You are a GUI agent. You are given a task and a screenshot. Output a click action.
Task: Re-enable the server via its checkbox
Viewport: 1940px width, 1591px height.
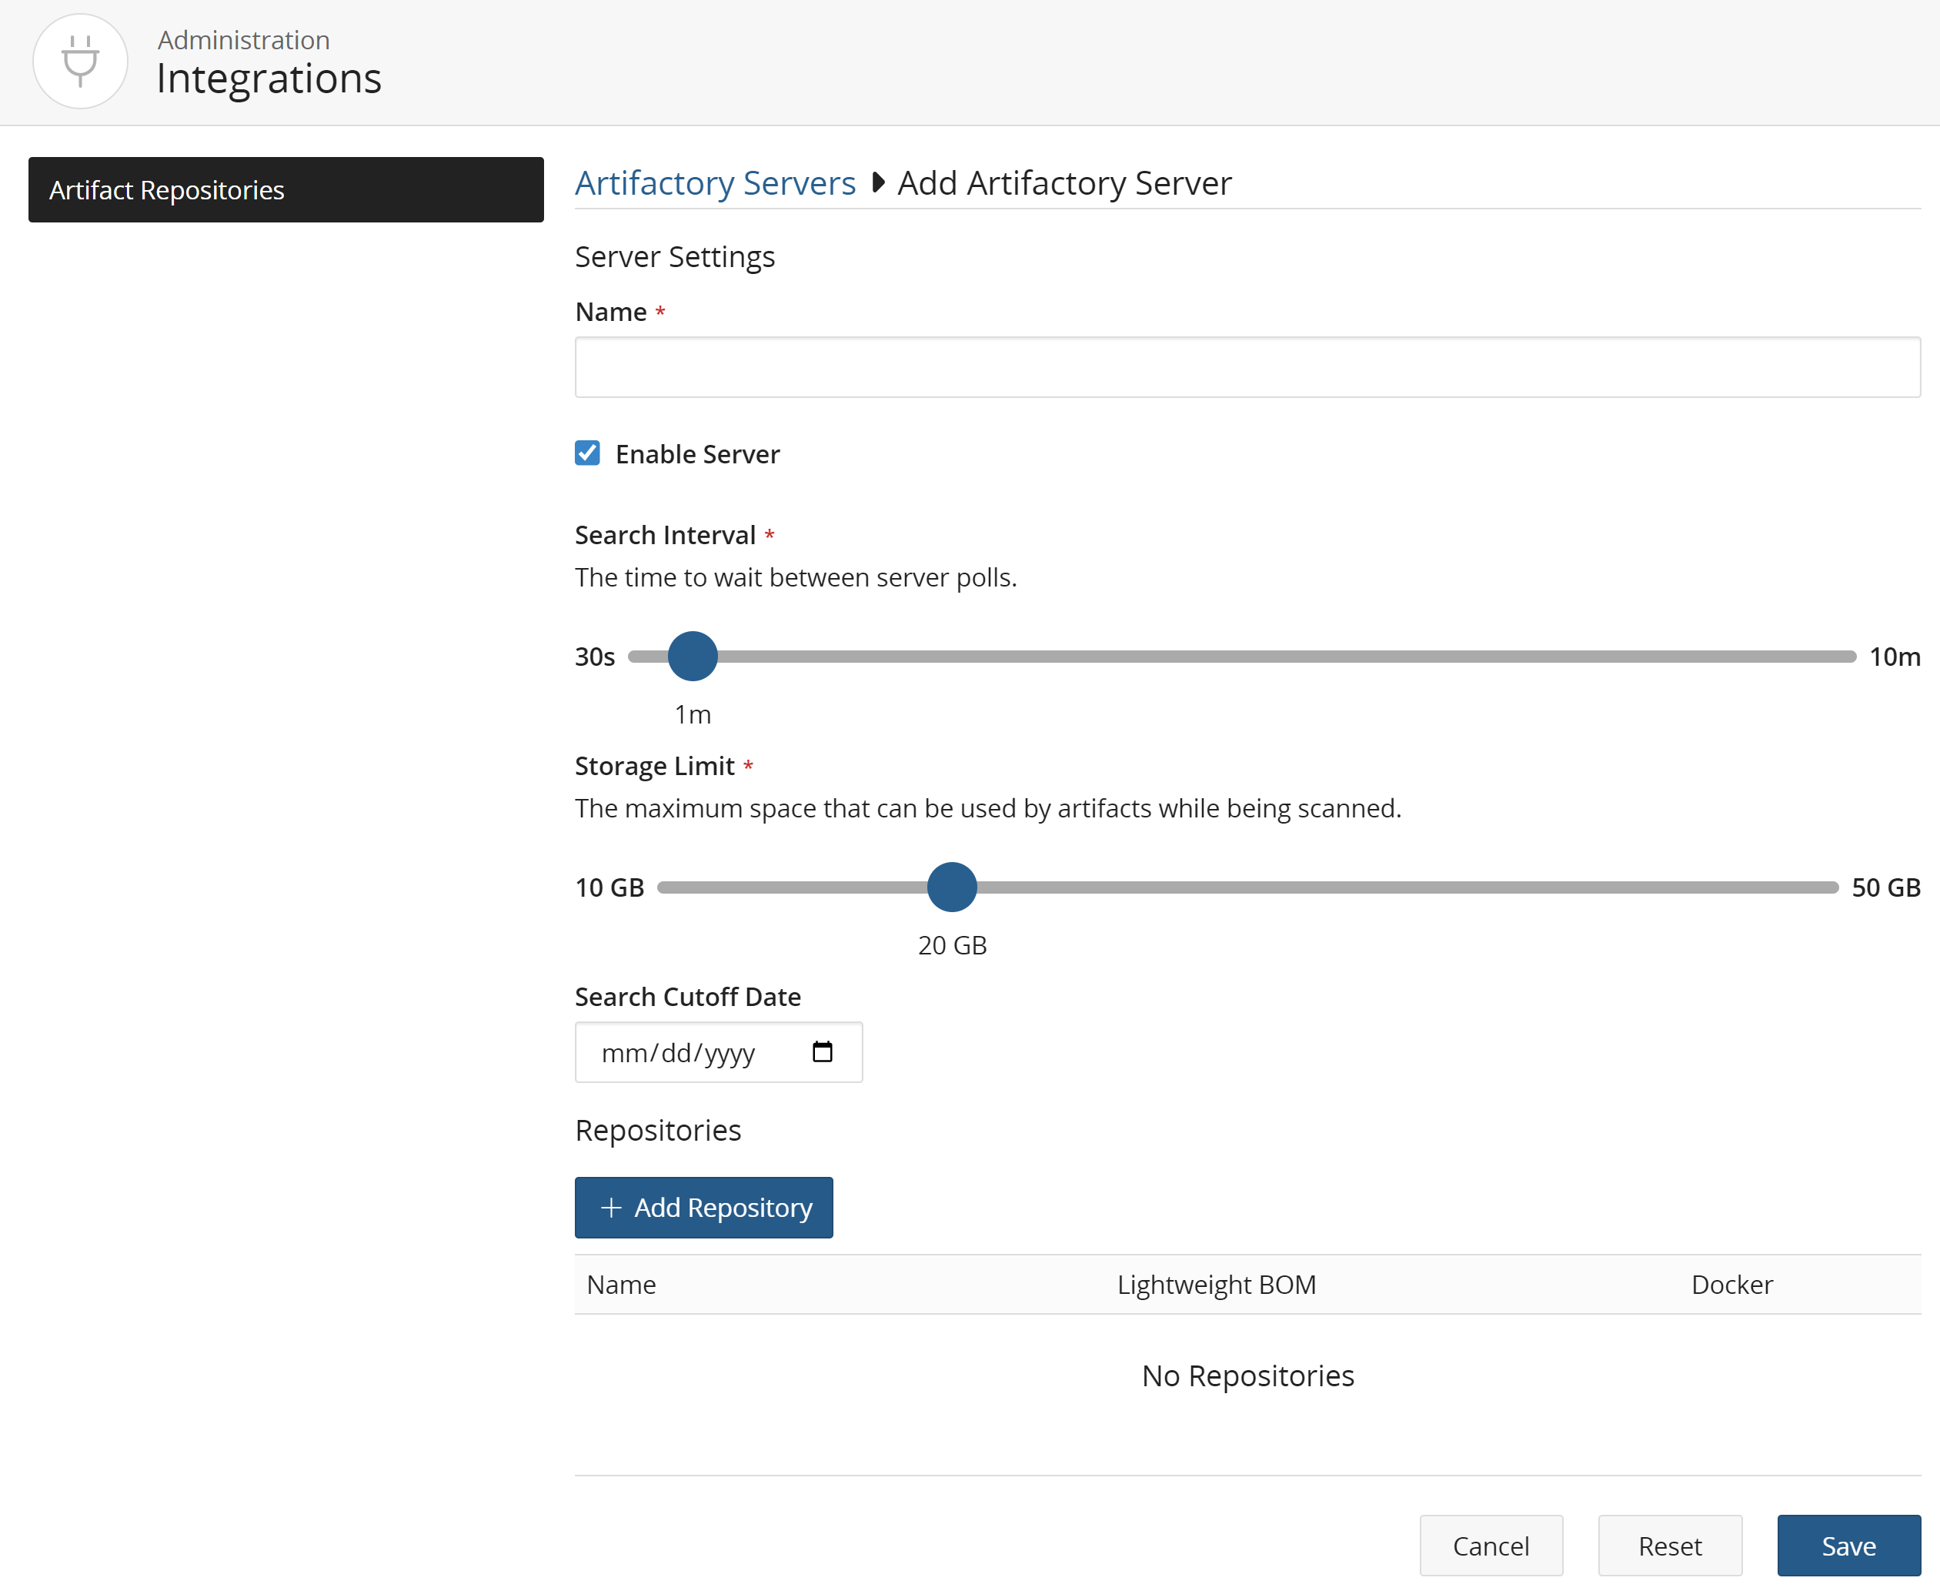tap(587, 453)
